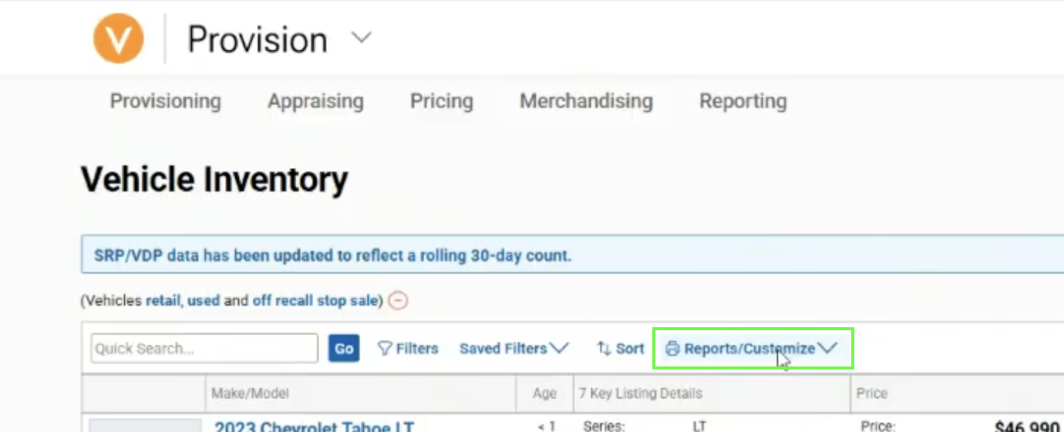The height and width of the screenshot is (432, 1064).
Task: Open the 2023 Chevrolet Tahoe LT listing
Action: click(x=314, y=427)
